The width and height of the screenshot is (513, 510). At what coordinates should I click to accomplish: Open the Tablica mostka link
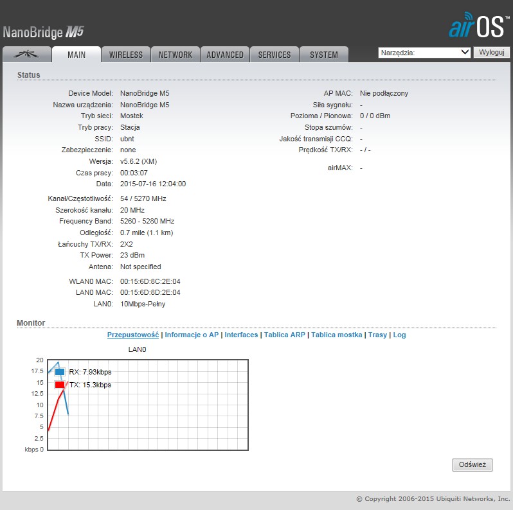(336, 335)
